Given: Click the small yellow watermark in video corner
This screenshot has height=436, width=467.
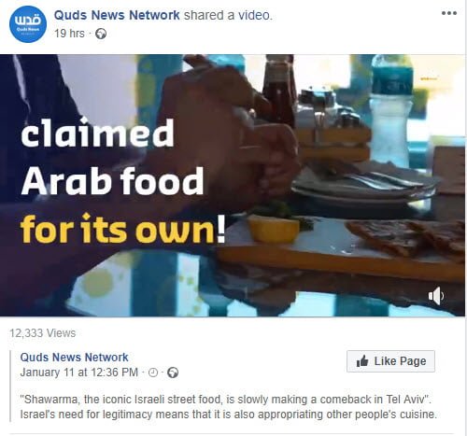Looking at the screenshot, I should [x=429, y=79].
